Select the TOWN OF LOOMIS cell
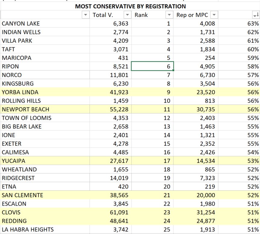The height and width of the screenshot is (234, 260). [45, 118]
